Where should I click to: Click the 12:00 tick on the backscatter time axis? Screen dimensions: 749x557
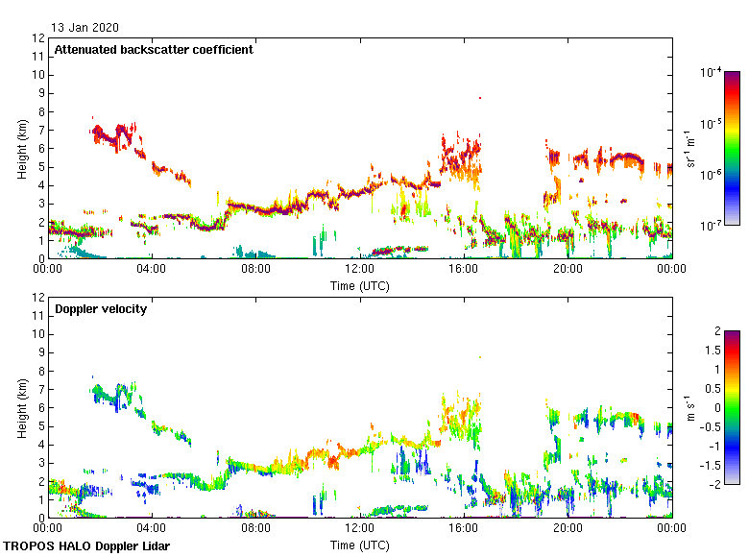tap(359, 270)
